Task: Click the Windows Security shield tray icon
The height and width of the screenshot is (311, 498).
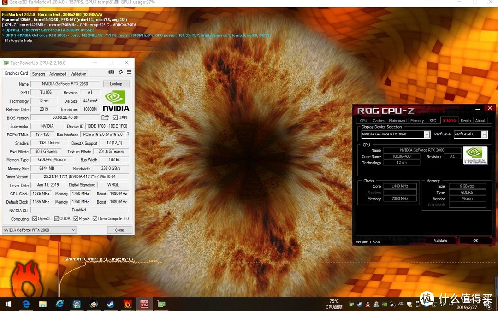Action: [x=409, y=304]
